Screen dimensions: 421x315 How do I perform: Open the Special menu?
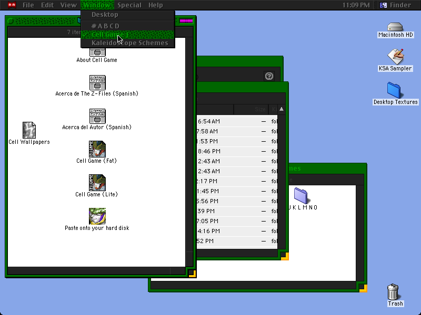coord(129,5)
